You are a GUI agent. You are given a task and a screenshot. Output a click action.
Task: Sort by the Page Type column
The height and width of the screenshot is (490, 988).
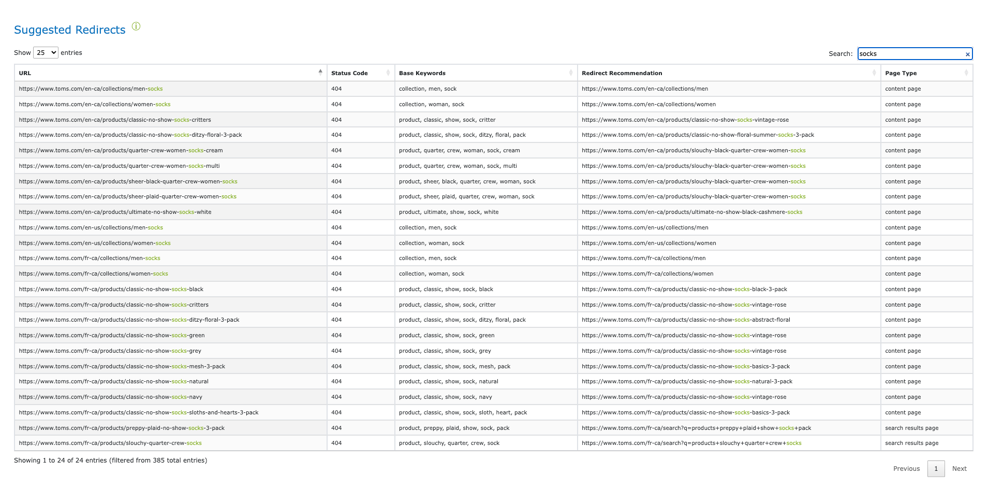(x=926, y=73)
